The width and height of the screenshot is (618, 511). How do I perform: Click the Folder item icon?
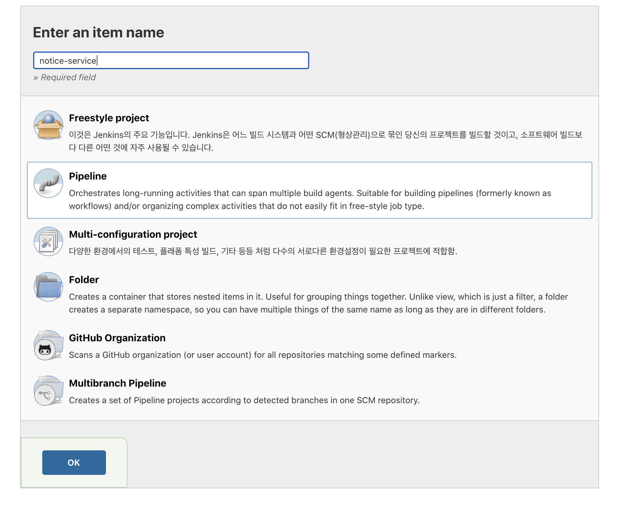pos(48,287)
